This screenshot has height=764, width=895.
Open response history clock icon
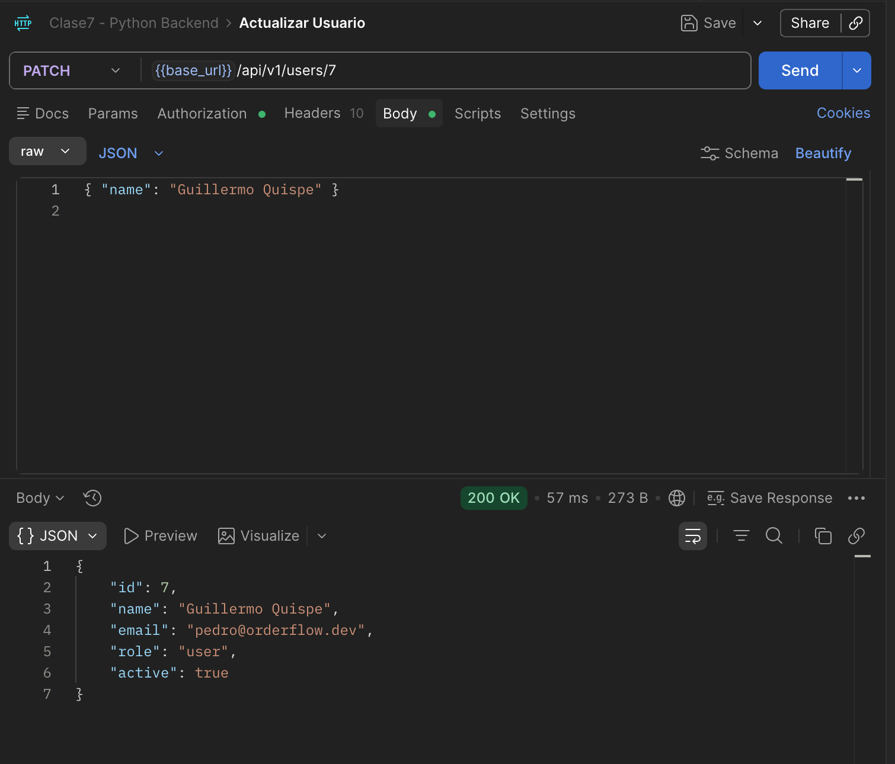pyautogui.click(x=92, y=498)
